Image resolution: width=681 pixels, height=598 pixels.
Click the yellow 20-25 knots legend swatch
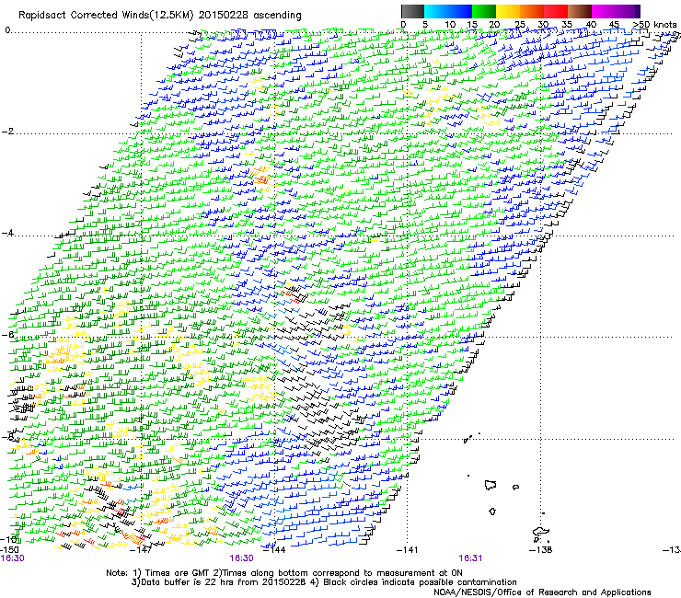coord(508,11)
